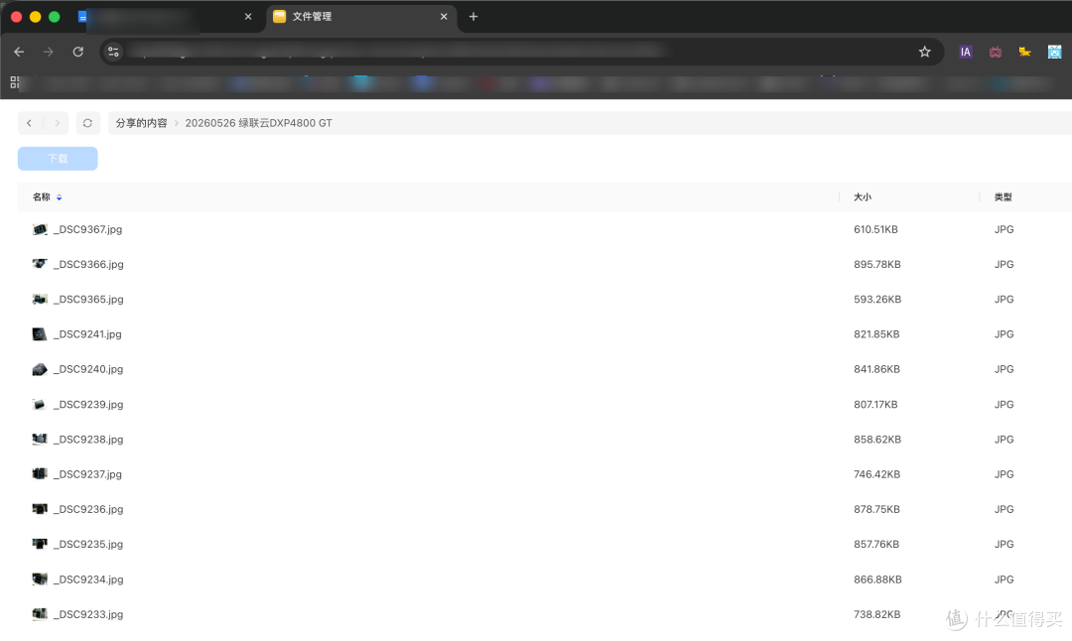Screen dimensions: 1072x641
Task: Click thumbnail of _DSC9237.jpg
Action: (x=40, y=473)
